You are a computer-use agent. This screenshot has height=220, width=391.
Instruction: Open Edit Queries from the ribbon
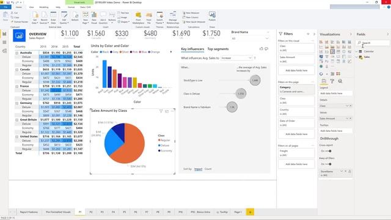(x=64, y=18)
